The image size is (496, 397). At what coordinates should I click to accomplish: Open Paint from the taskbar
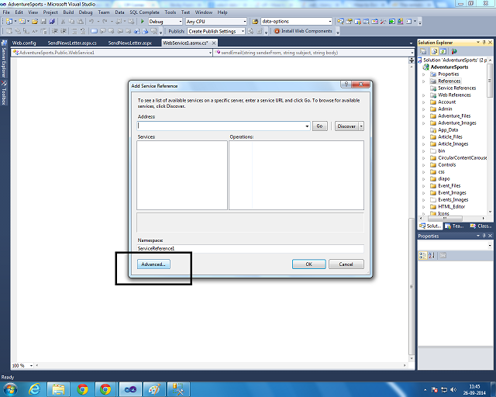154,389
